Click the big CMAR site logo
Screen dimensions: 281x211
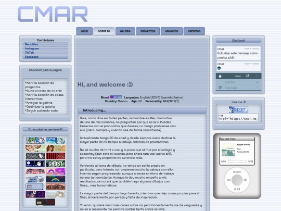pos(53,14)
